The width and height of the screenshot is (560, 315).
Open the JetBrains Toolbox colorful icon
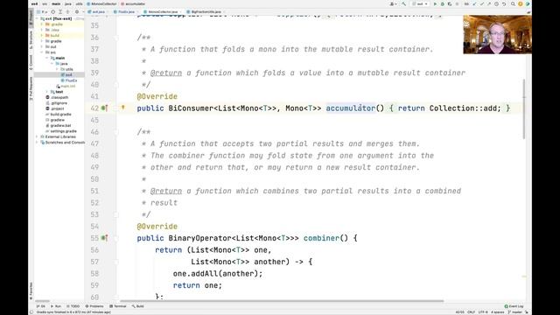(528, 3)
